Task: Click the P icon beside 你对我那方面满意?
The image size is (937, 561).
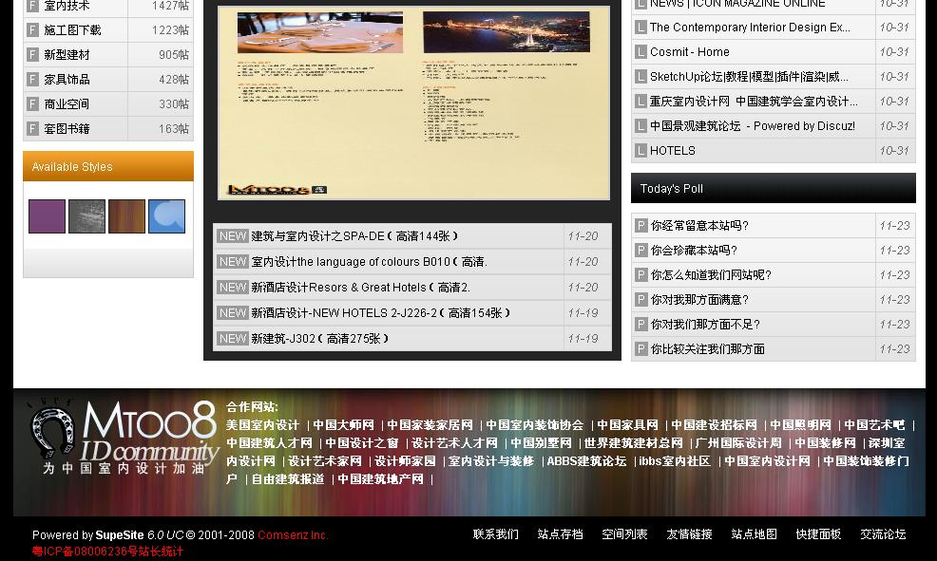Action: coord(641,300)
